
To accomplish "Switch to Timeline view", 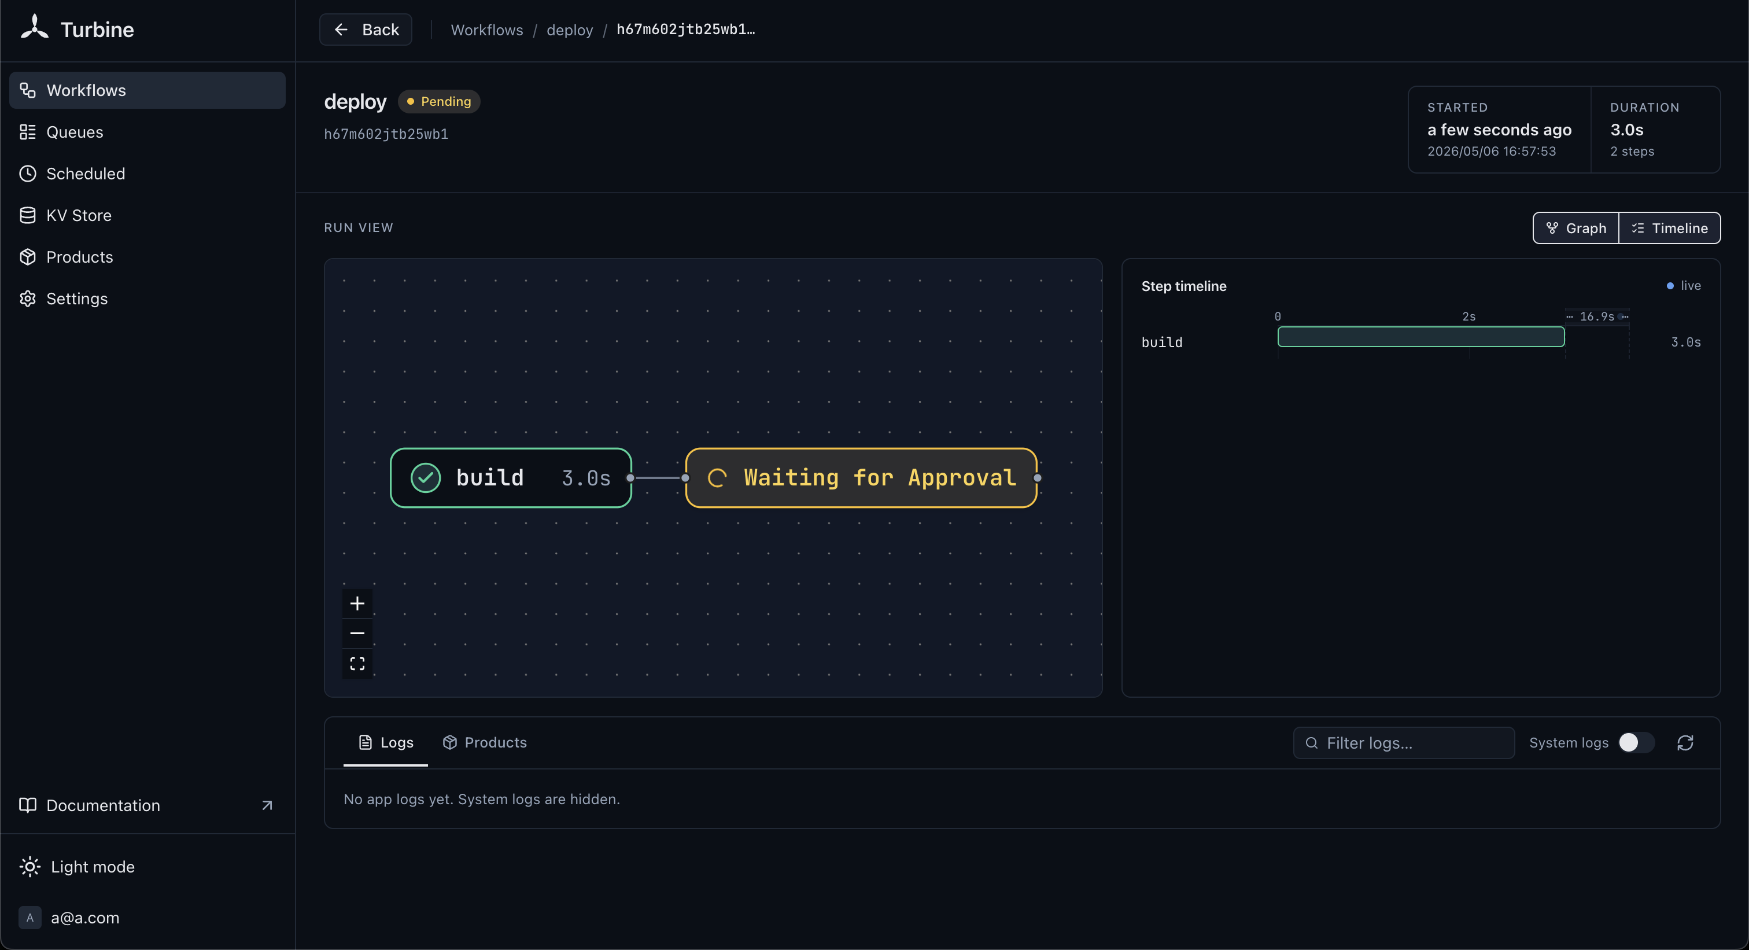I will click(1670, 228).
